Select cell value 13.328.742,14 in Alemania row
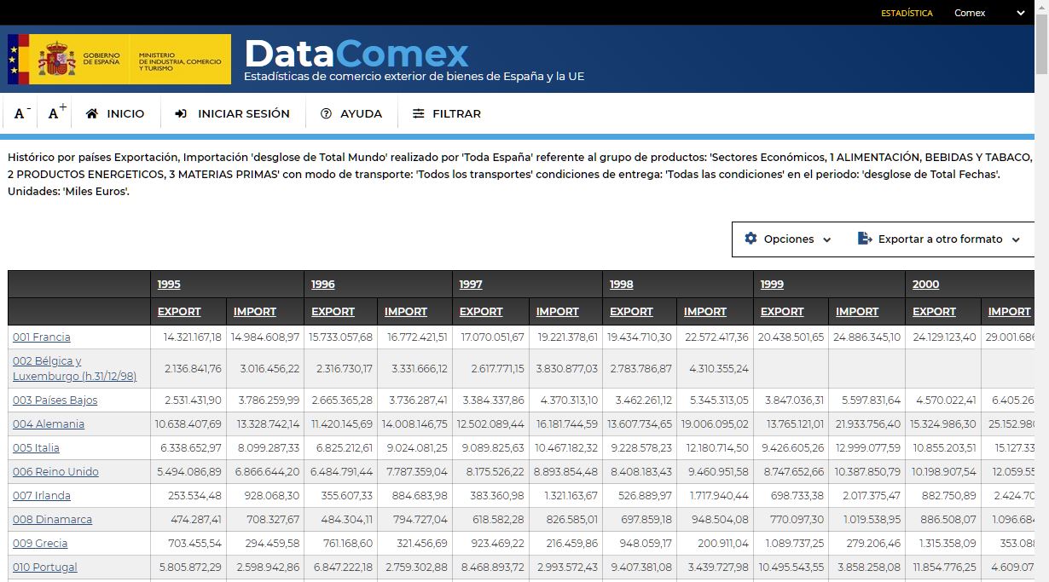Image resolution: width=1049 pixels, height=582 pixels. coord(265,424)
